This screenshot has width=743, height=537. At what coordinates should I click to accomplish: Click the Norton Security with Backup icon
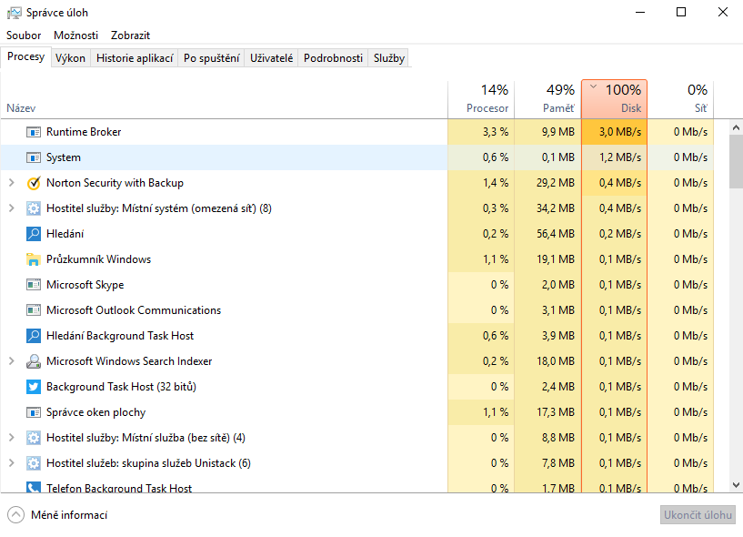coord(34,183)
